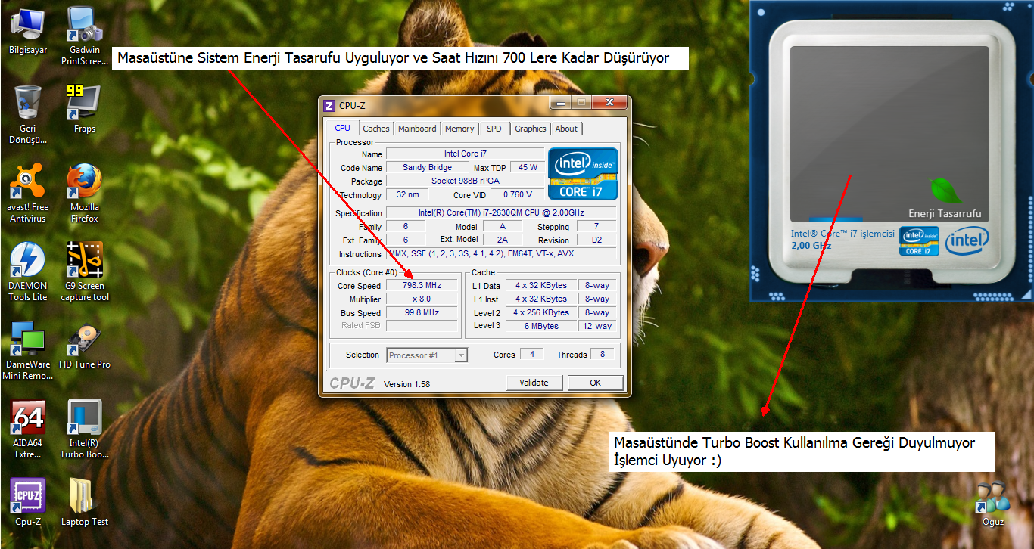Click the green leaf Enerji Tasarrufu icon

click(x=945, y=191)
